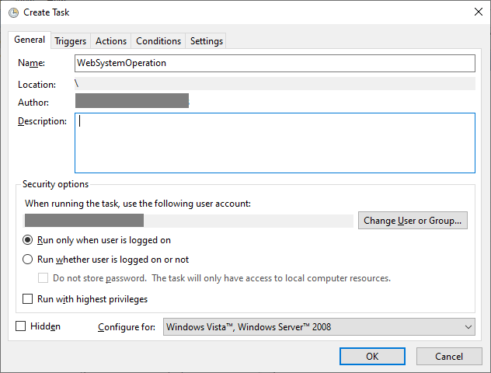
Task: Select the Conditions tab
Action: point(158,41)
